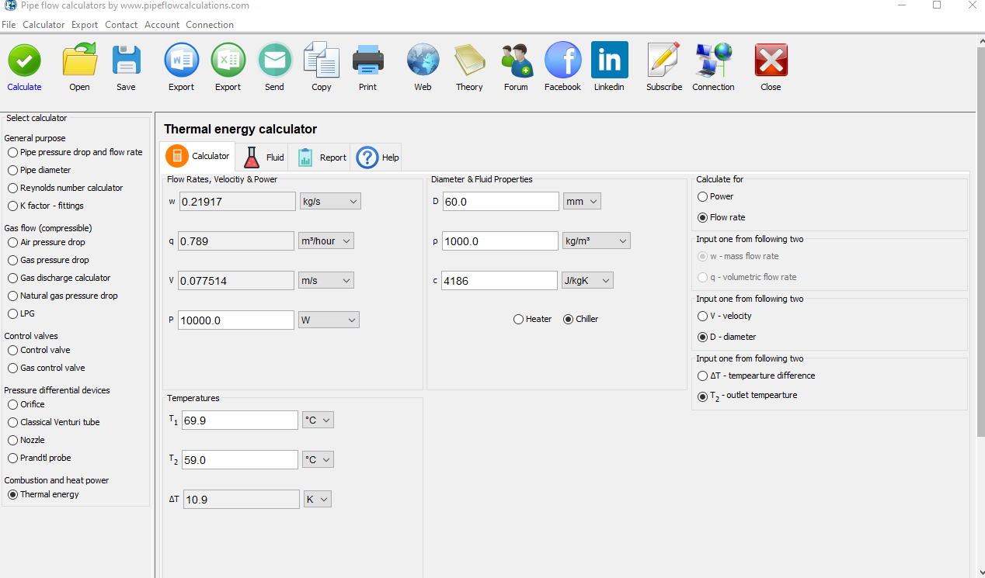The height and width of the screenshot is (578, 985).
Task: Change density units using the kg/m³ dropdown
Action: (596, 241)
